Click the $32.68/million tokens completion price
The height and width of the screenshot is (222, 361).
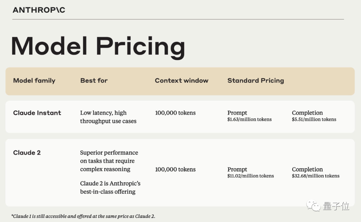(316, 176)
